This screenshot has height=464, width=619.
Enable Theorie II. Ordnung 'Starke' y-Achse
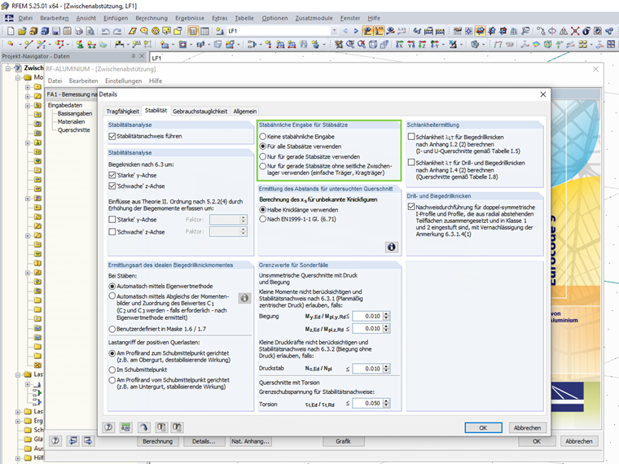112,219
